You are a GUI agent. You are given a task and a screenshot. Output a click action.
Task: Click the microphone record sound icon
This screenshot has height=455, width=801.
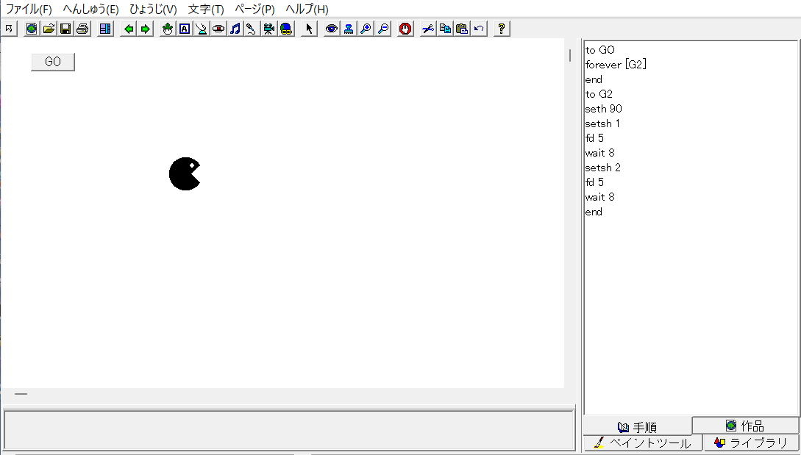point(252,29)
